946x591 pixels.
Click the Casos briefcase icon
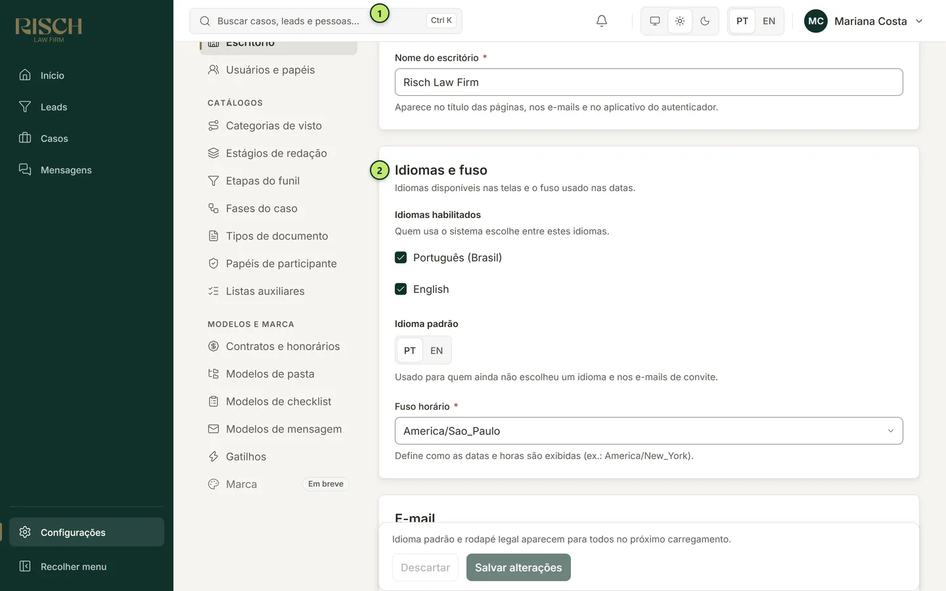pos(25,138)
